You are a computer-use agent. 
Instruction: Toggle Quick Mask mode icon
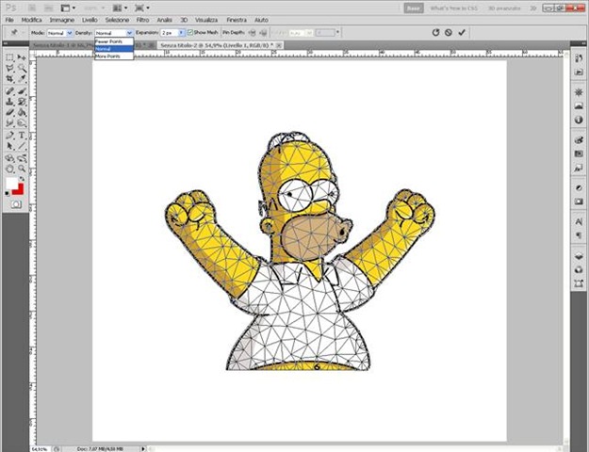tap(16, 204)
